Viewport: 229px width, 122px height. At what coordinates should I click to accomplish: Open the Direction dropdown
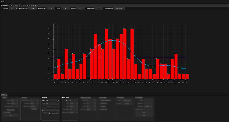click(x=13, y=9)
